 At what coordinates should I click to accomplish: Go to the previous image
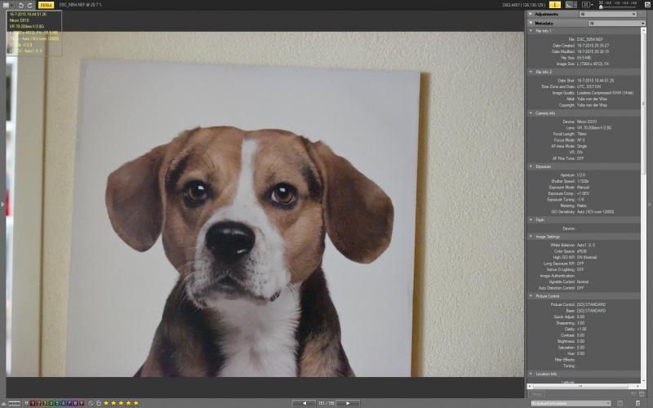point(304,403)
